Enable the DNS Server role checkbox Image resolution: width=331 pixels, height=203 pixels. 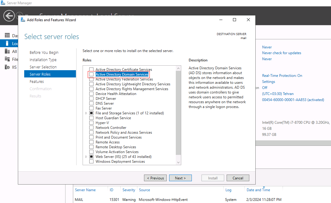(91, 103)
